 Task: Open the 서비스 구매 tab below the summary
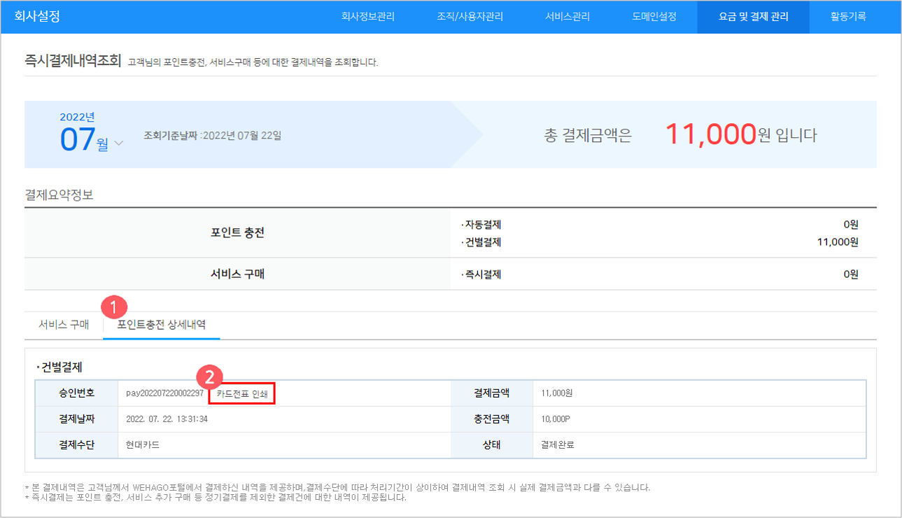click(x=64, y=325)
